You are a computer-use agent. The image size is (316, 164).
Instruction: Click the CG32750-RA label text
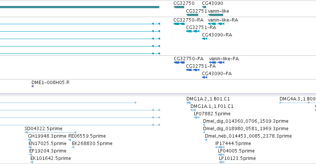tap(188, 20)
